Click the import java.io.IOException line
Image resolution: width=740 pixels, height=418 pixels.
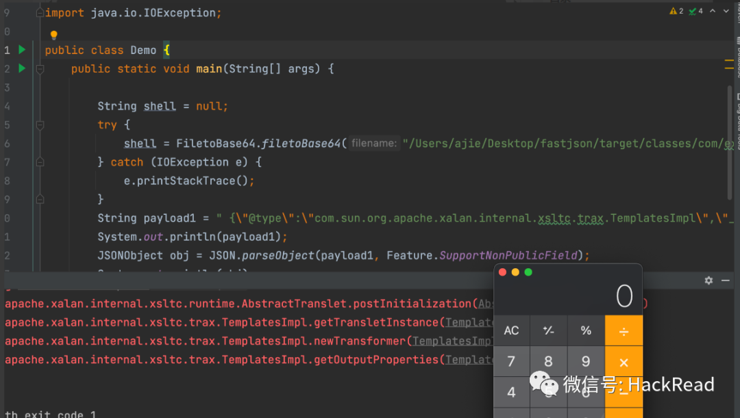pos(133,13)
